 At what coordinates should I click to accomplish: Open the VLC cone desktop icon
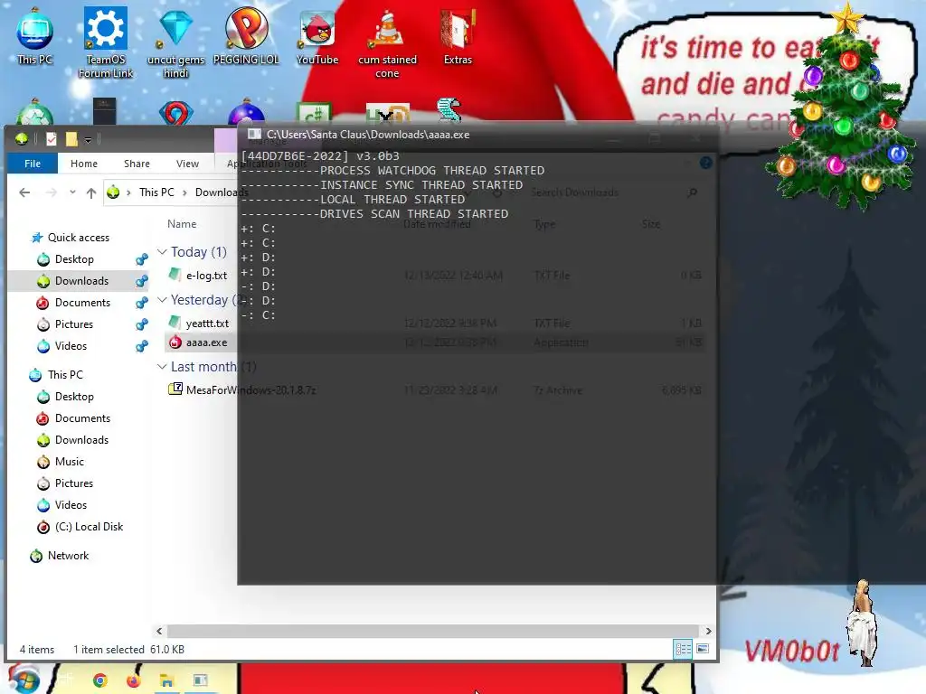(x=387, y=44)
